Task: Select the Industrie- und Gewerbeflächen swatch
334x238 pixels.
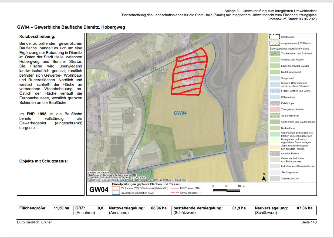Action: [x=274, y=166]
